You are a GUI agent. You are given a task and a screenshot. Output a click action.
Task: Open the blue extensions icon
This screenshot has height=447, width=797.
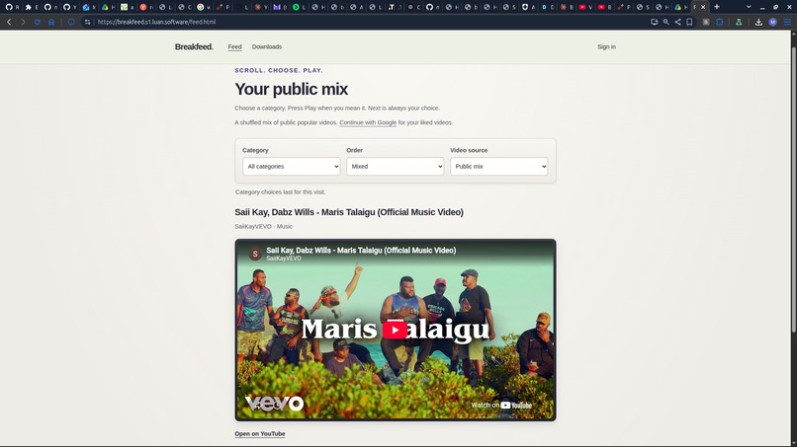(x=720, y=23)
